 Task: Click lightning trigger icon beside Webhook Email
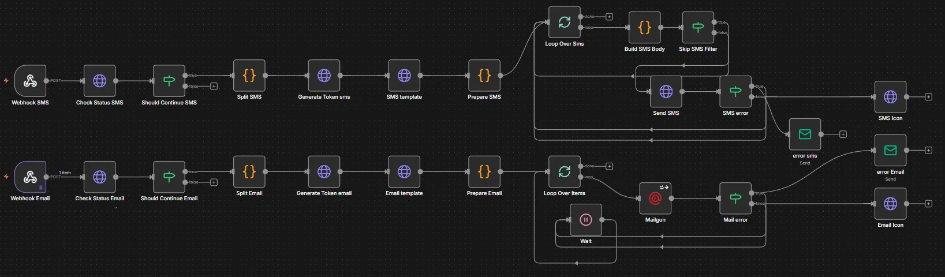6,177
